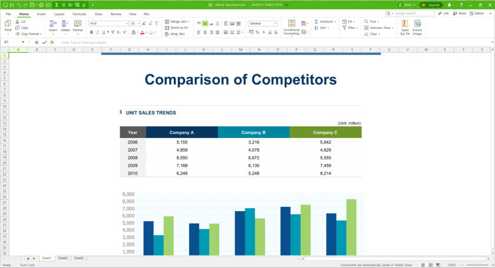Click the new document icon in title bar
The image size is (495, 268).
tap(5, 5)
